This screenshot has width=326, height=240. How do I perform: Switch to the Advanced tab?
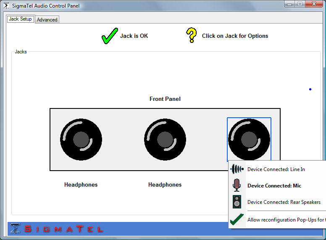47,20
